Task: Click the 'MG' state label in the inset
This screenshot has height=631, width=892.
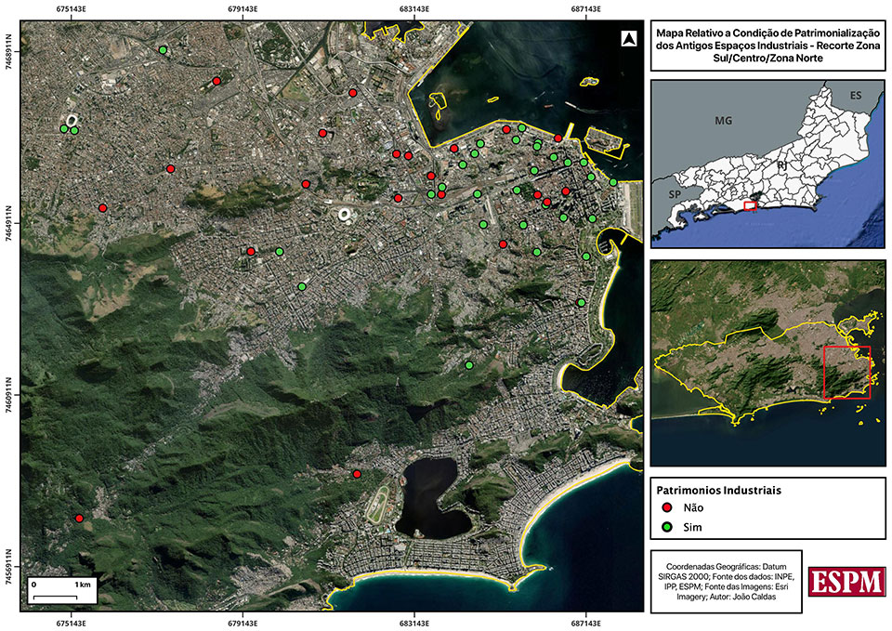Action: (723, 121)
